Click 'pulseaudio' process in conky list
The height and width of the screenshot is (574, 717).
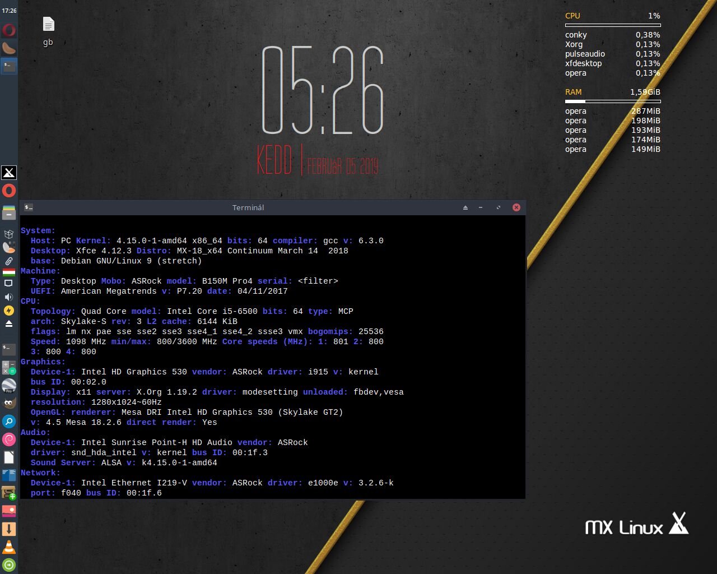coord(585,54)
